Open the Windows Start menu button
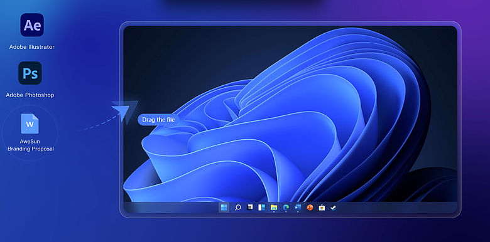 [224, 208]
